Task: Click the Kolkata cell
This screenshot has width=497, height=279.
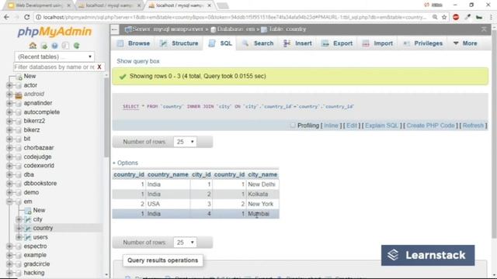Action: [262, 195]
